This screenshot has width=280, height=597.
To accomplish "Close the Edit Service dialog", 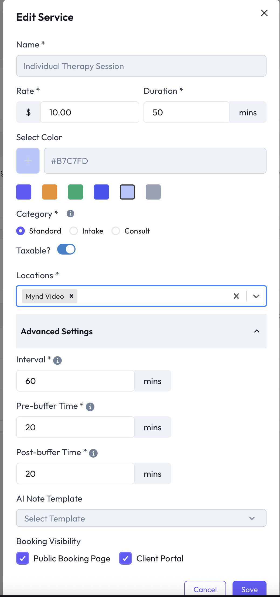I will (264, 13).
